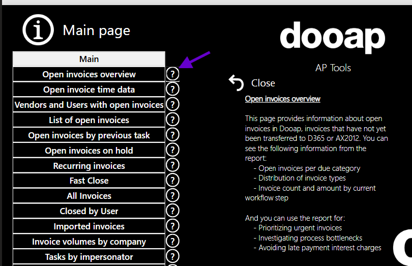Open the Open invoices overview report
This screenshot has height=266, width=412.
89,74
